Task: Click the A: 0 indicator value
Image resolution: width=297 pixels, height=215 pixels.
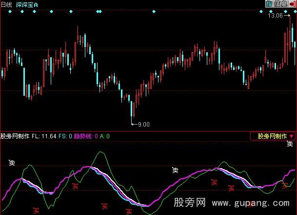Action: [104, 136]
